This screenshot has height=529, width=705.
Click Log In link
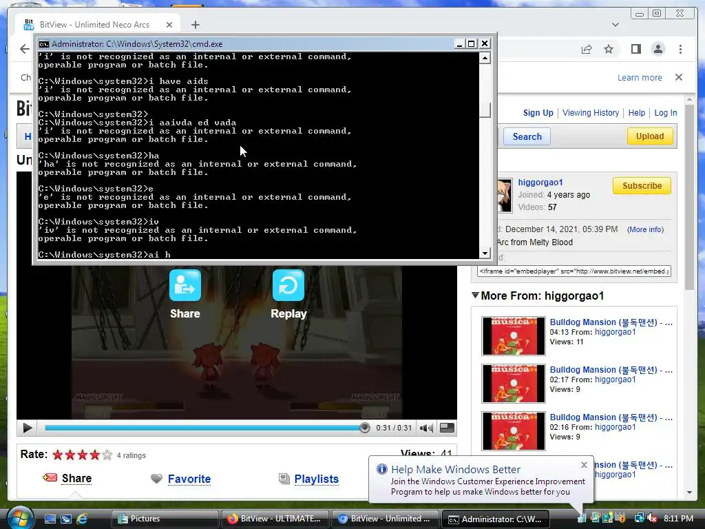point(666,113)
